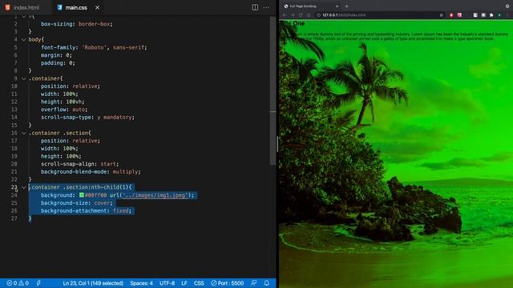Collapse the .container .section rule fold arrow
This screenshot has width=513, height=288.
23,134
